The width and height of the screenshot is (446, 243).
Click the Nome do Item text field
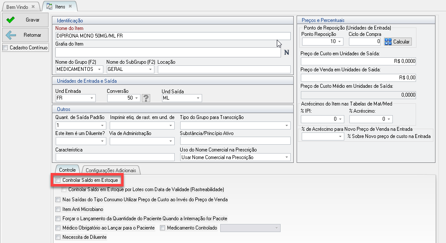(173, 36)
